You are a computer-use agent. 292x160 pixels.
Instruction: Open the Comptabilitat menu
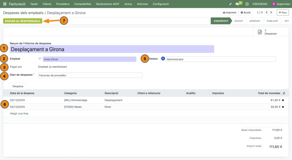click(82, 4)
